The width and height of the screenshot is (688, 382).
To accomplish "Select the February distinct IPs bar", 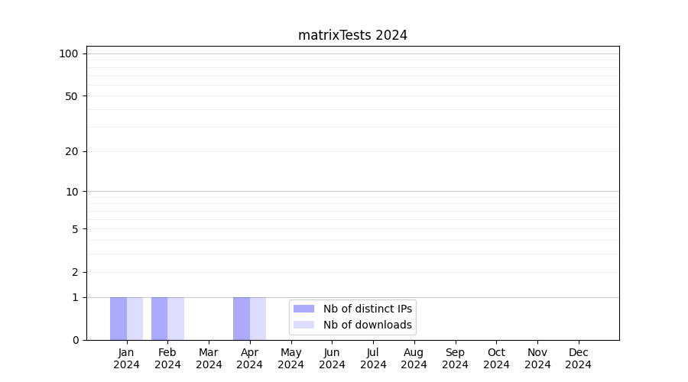I will coord(159,319).
